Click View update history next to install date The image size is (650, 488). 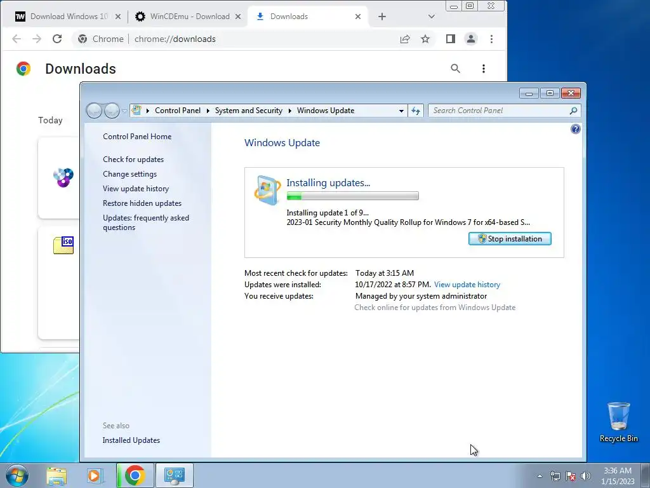[x=467, y=285]
